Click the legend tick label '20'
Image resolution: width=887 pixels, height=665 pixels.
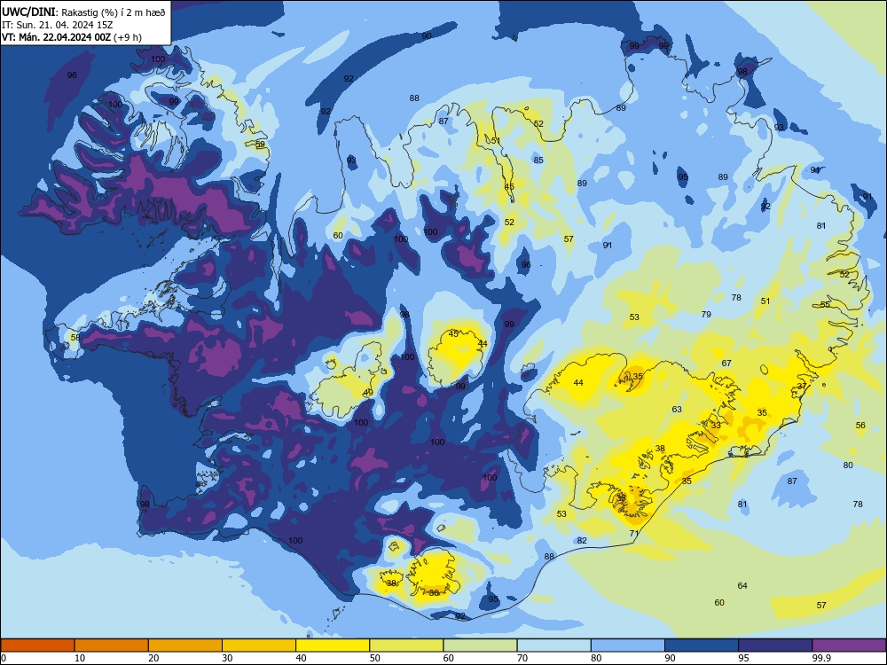pos(153,658)
